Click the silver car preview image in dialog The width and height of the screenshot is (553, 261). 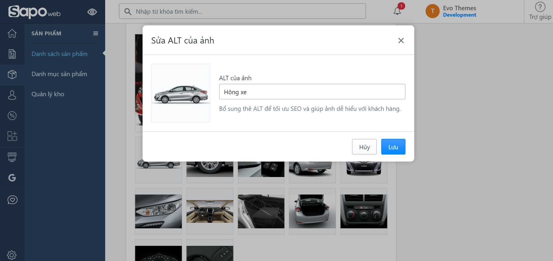point(181,93)
